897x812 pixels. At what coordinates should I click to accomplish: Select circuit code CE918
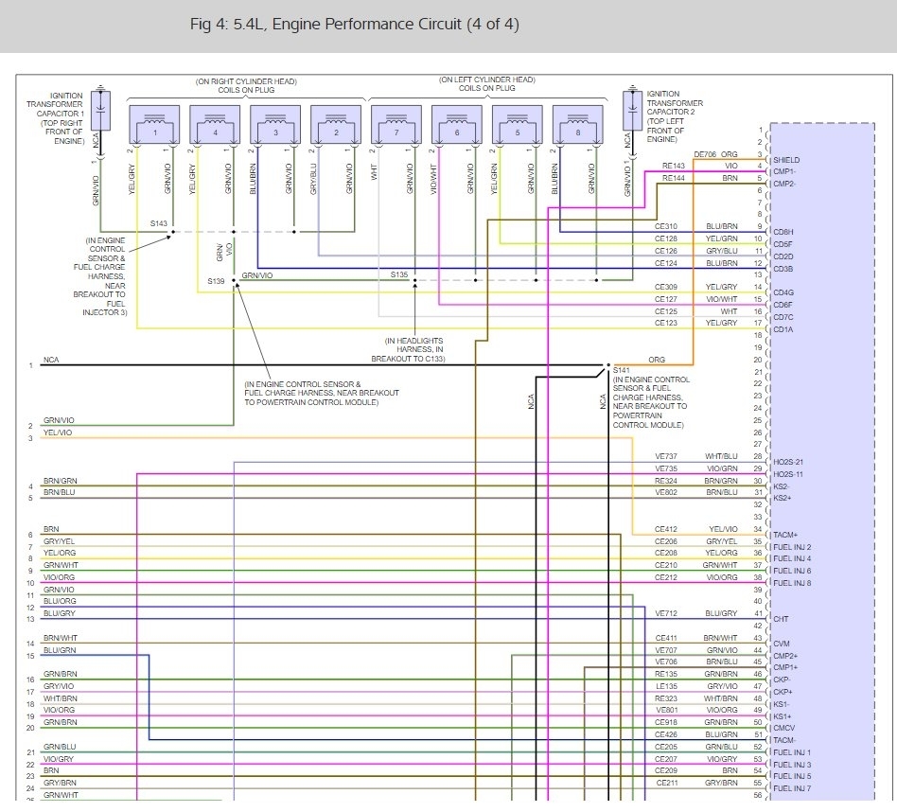[666, 723]
